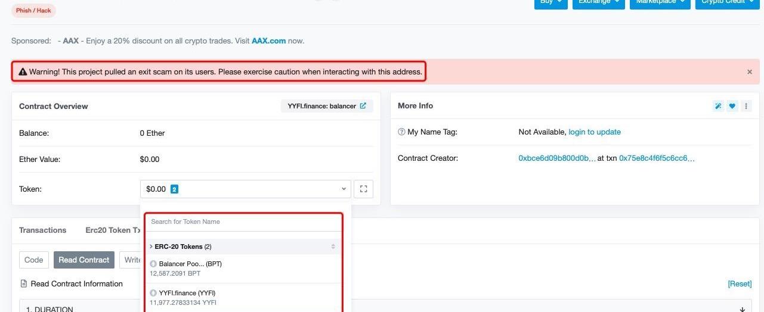Click the magic wand icon in More Info
Image resolution: width=764 pixels, height=312 pixels.
tap(718, 106)
